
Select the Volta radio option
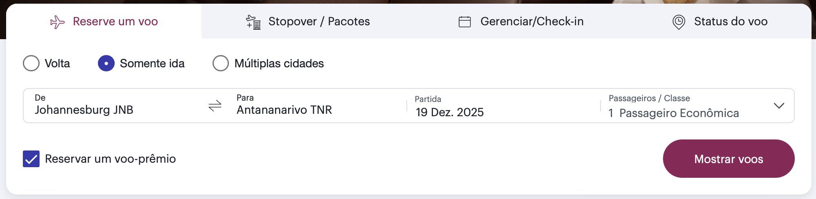[x=31, y=63]
